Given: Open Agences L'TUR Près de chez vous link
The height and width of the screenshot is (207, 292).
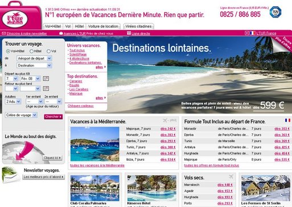Looking at the screenshot, I should pyautogui.click(x=88, y=34).
